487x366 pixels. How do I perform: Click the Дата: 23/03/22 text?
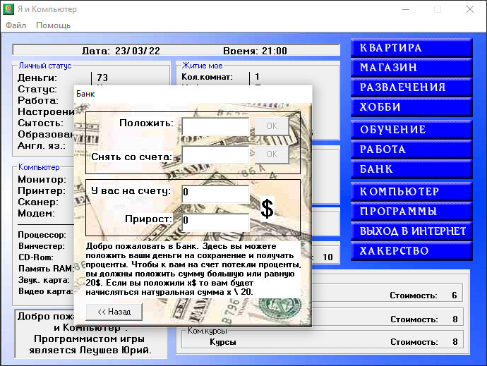coord(121,51)
